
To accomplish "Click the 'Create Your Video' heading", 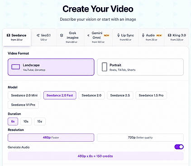I will click(98, 9).
